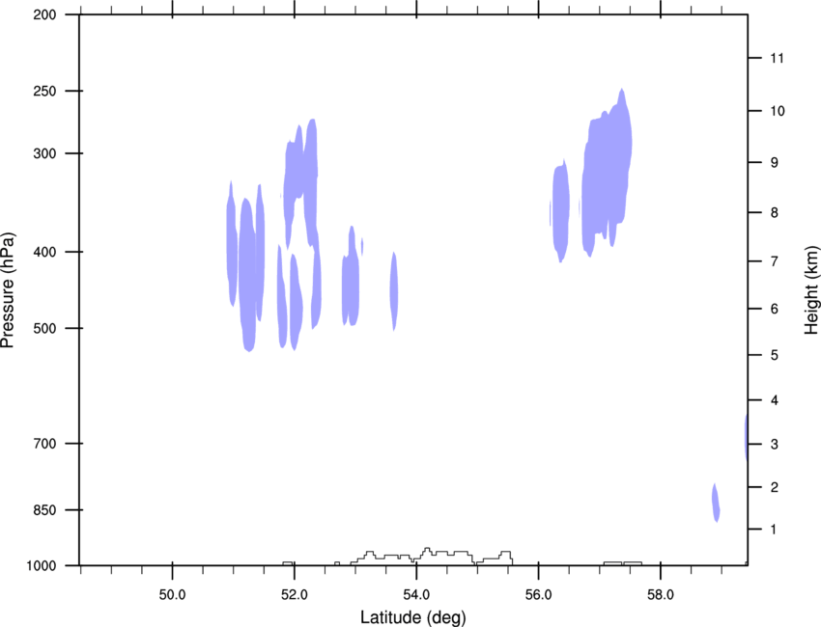821x627 pixels.
Task: Click the 850 pressure tick label
Action: pyautogui.click(x=44, y=510)
